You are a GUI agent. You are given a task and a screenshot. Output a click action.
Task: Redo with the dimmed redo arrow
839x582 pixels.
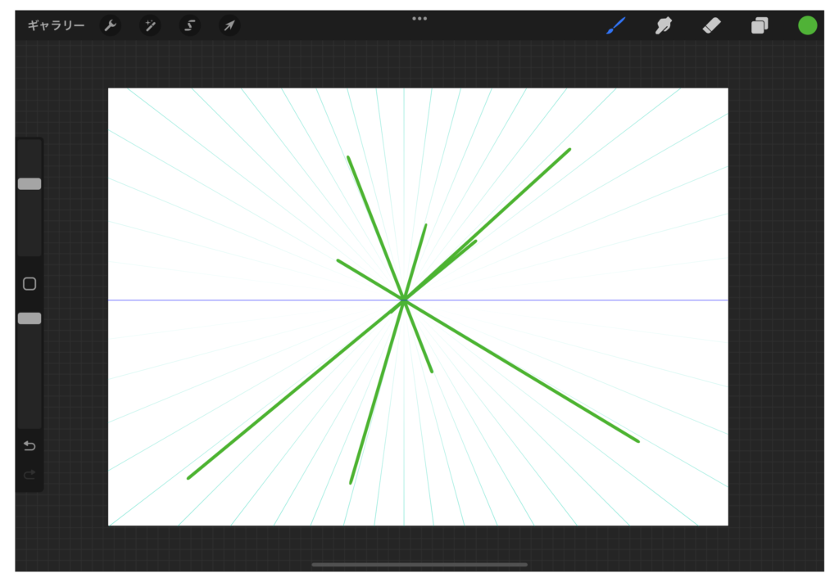coord(29,474)
